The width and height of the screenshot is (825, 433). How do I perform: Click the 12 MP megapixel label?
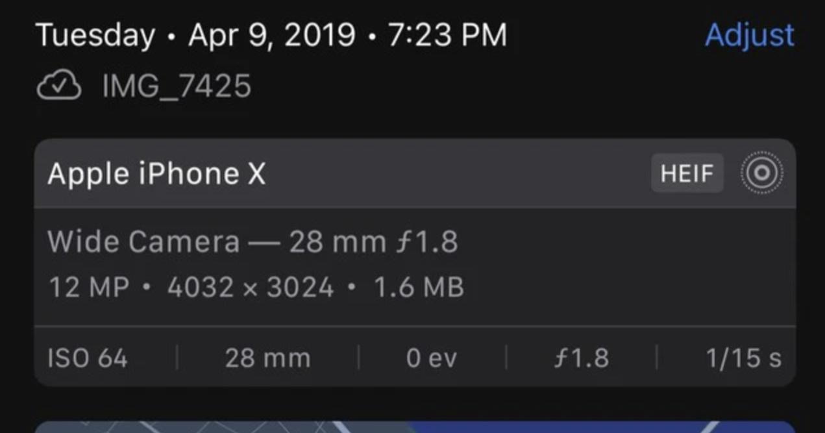coord(89,287)
